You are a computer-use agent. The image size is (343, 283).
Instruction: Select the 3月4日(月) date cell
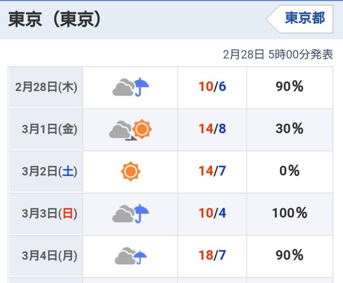pyautogui.click(x=46, y=255)
